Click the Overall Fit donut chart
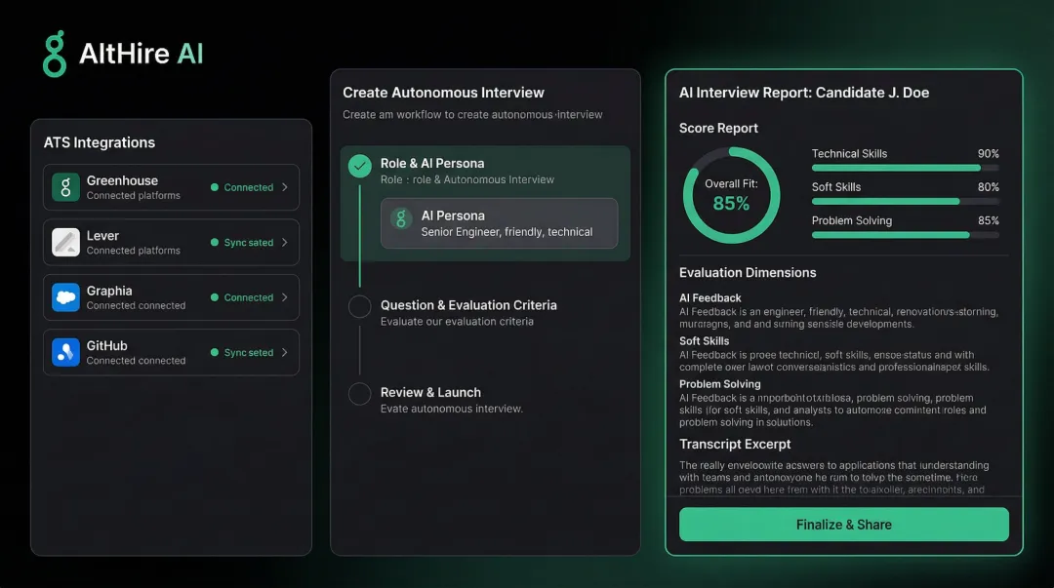Screen dimensions: 1054x588 730,194
